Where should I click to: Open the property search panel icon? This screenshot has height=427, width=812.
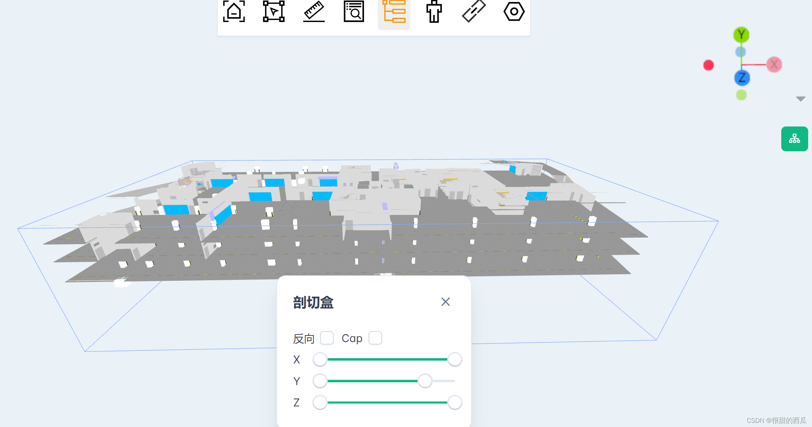pos(354,12)
